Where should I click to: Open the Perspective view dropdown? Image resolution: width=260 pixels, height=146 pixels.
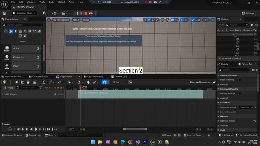(61, 20)
